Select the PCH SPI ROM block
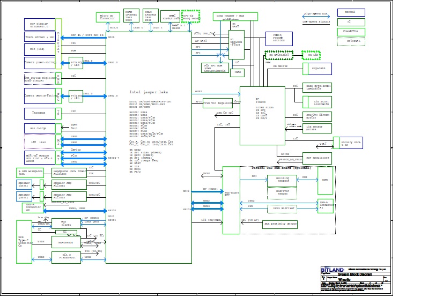The height and width of the screenshot is (297, 421). point(215,68)
